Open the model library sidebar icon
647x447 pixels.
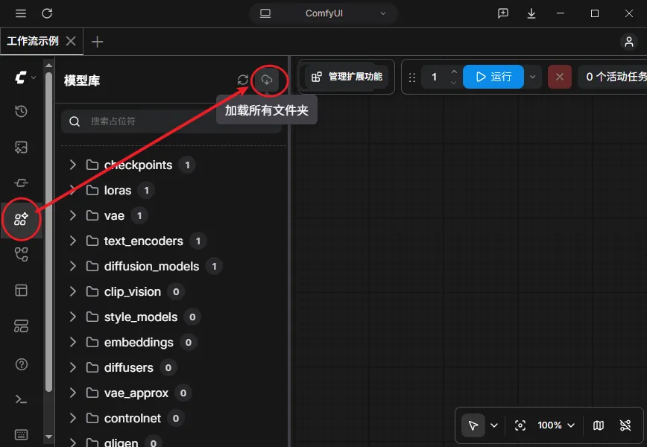(21, 219)
